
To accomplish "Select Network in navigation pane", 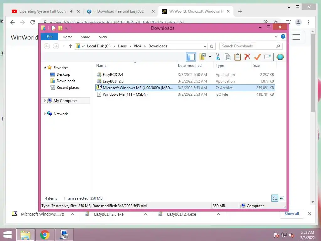I will click(x=61, y=114).
